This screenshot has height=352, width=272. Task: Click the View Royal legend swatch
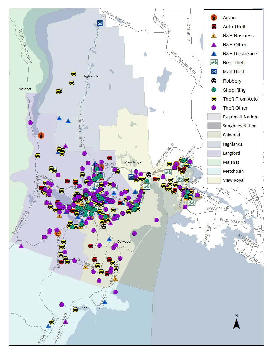pyautogui.click(x=214, y=180)
